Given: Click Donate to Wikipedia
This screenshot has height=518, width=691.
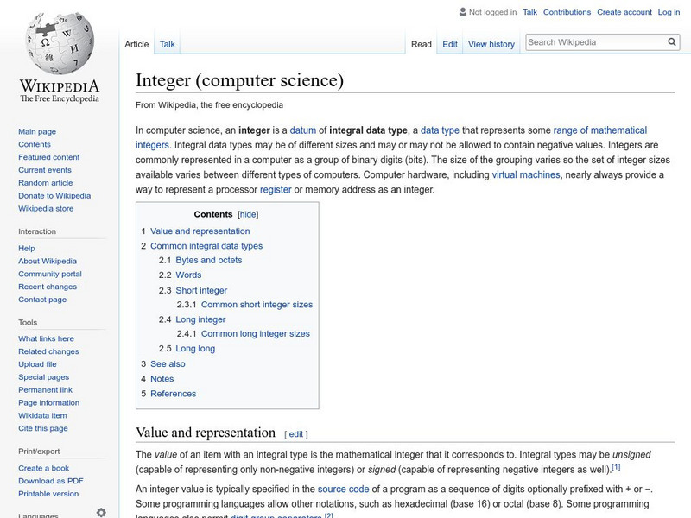Looking at the screenshot, I should tap(54, 195).
